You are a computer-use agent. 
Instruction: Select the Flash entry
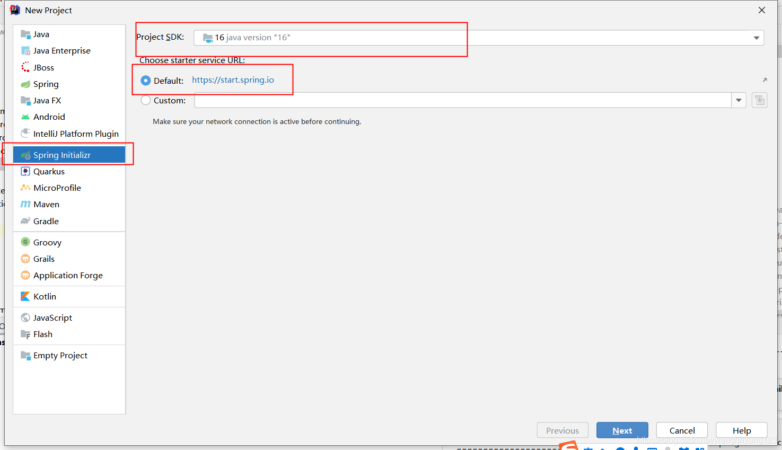69,334
